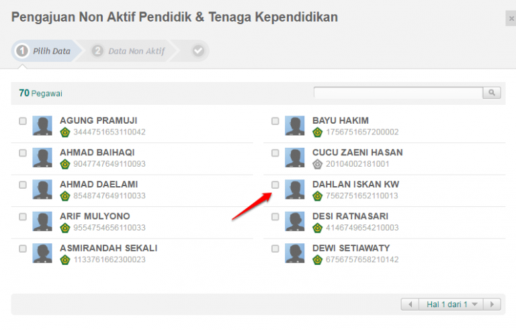Click green emblem icon next to 3444751653110042
Image resolution: width=516 pixels, height=330 pixels.
click(x=65, y=132)
